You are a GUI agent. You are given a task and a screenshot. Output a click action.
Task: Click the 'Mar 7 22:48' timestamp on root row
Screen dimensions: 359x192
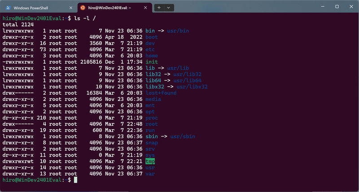(124, 124)
